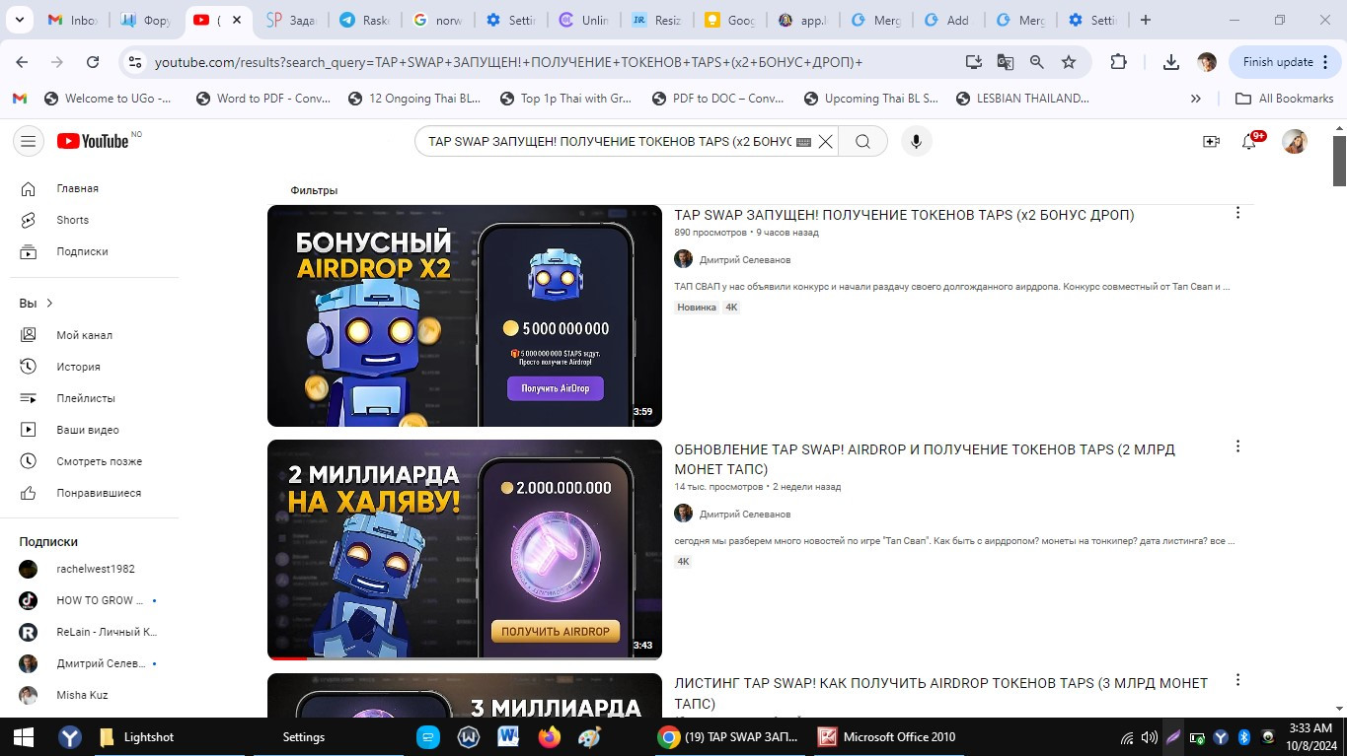Open view site information icon
Image resolution: width=1347 pixels, height=756 pixels.
135,62
